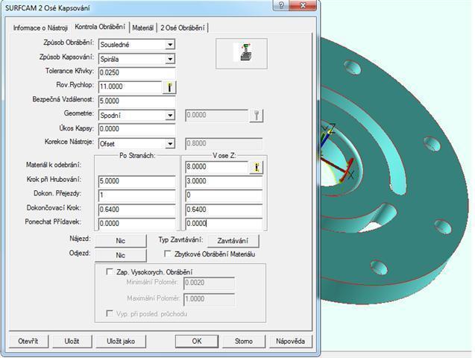
Task: Click the tool icon beside Rov.Rychlop field
Action: (169, 87)
